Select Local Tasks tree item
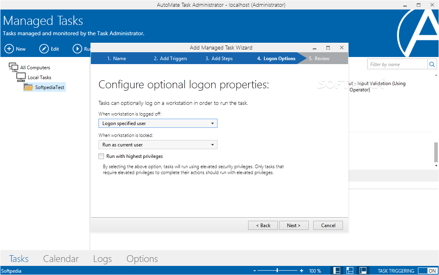The image size is (439, 275). (39, 77)
